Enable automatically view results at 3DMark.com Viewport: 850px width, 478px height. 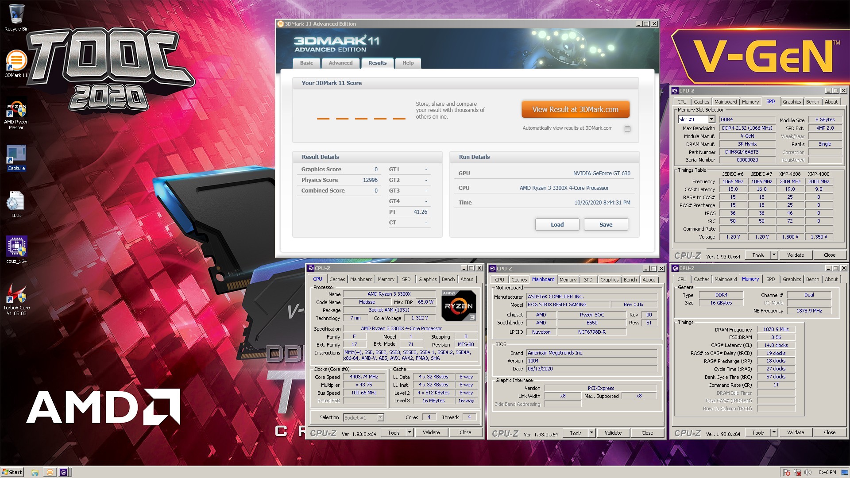[627, 129]
